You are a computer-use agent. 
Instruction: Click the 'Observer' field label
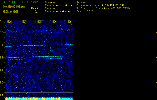[x=51, y=2]
